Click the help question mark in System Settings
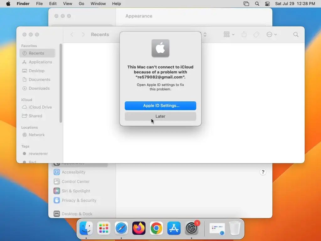Screen dimensions: 321x241 [263, 172]
